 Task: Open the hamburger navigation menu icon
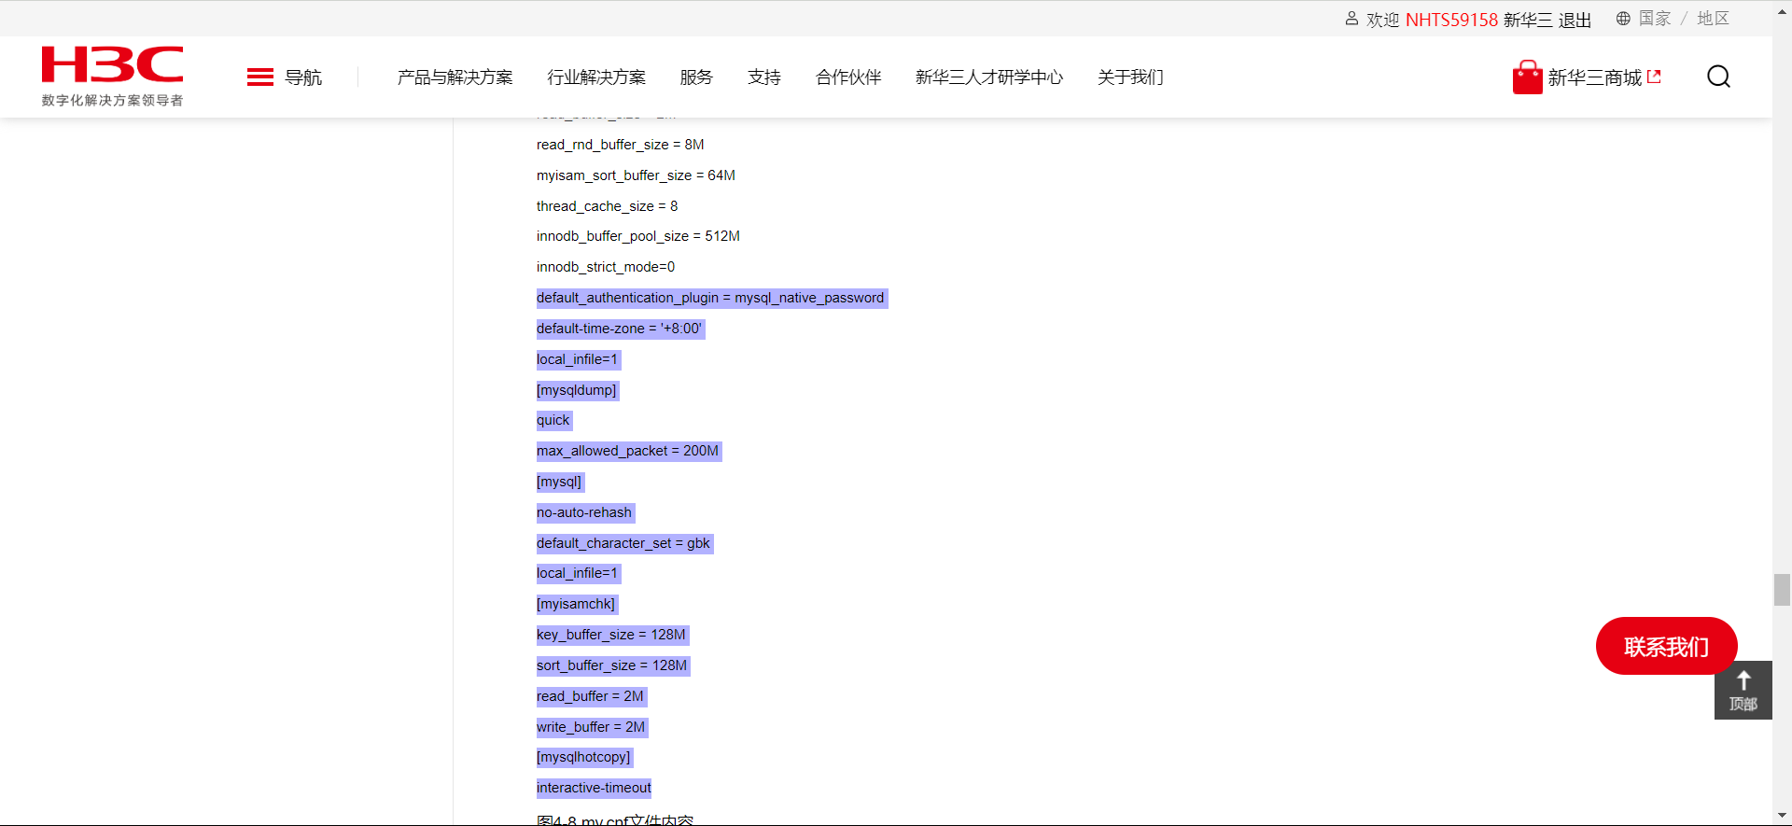[259, 77]
